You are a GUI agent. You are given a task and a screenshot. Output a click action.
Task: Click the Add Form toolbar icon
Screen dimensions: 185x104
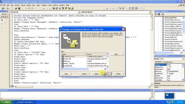pos(8,8)
